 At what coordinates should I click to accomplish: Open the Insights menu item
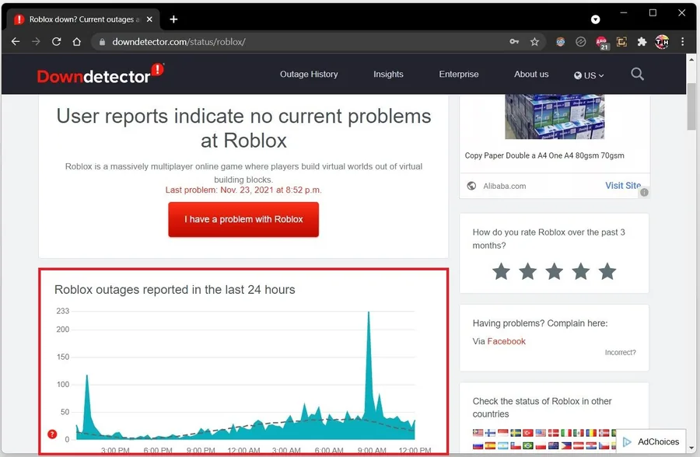coord(388,74)
